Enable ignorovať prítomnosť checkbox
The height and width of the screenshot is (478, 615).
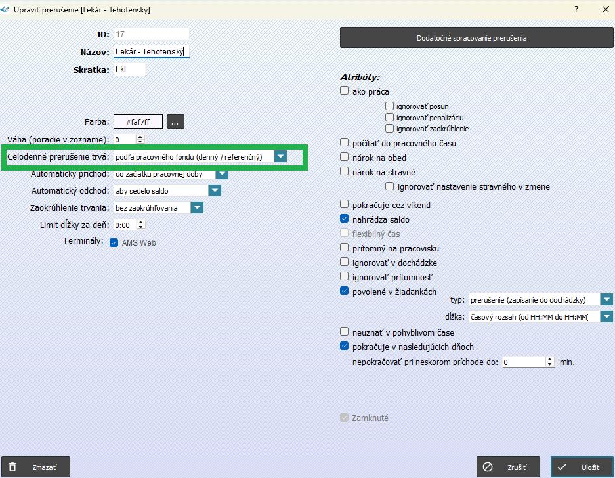(344, 276)
